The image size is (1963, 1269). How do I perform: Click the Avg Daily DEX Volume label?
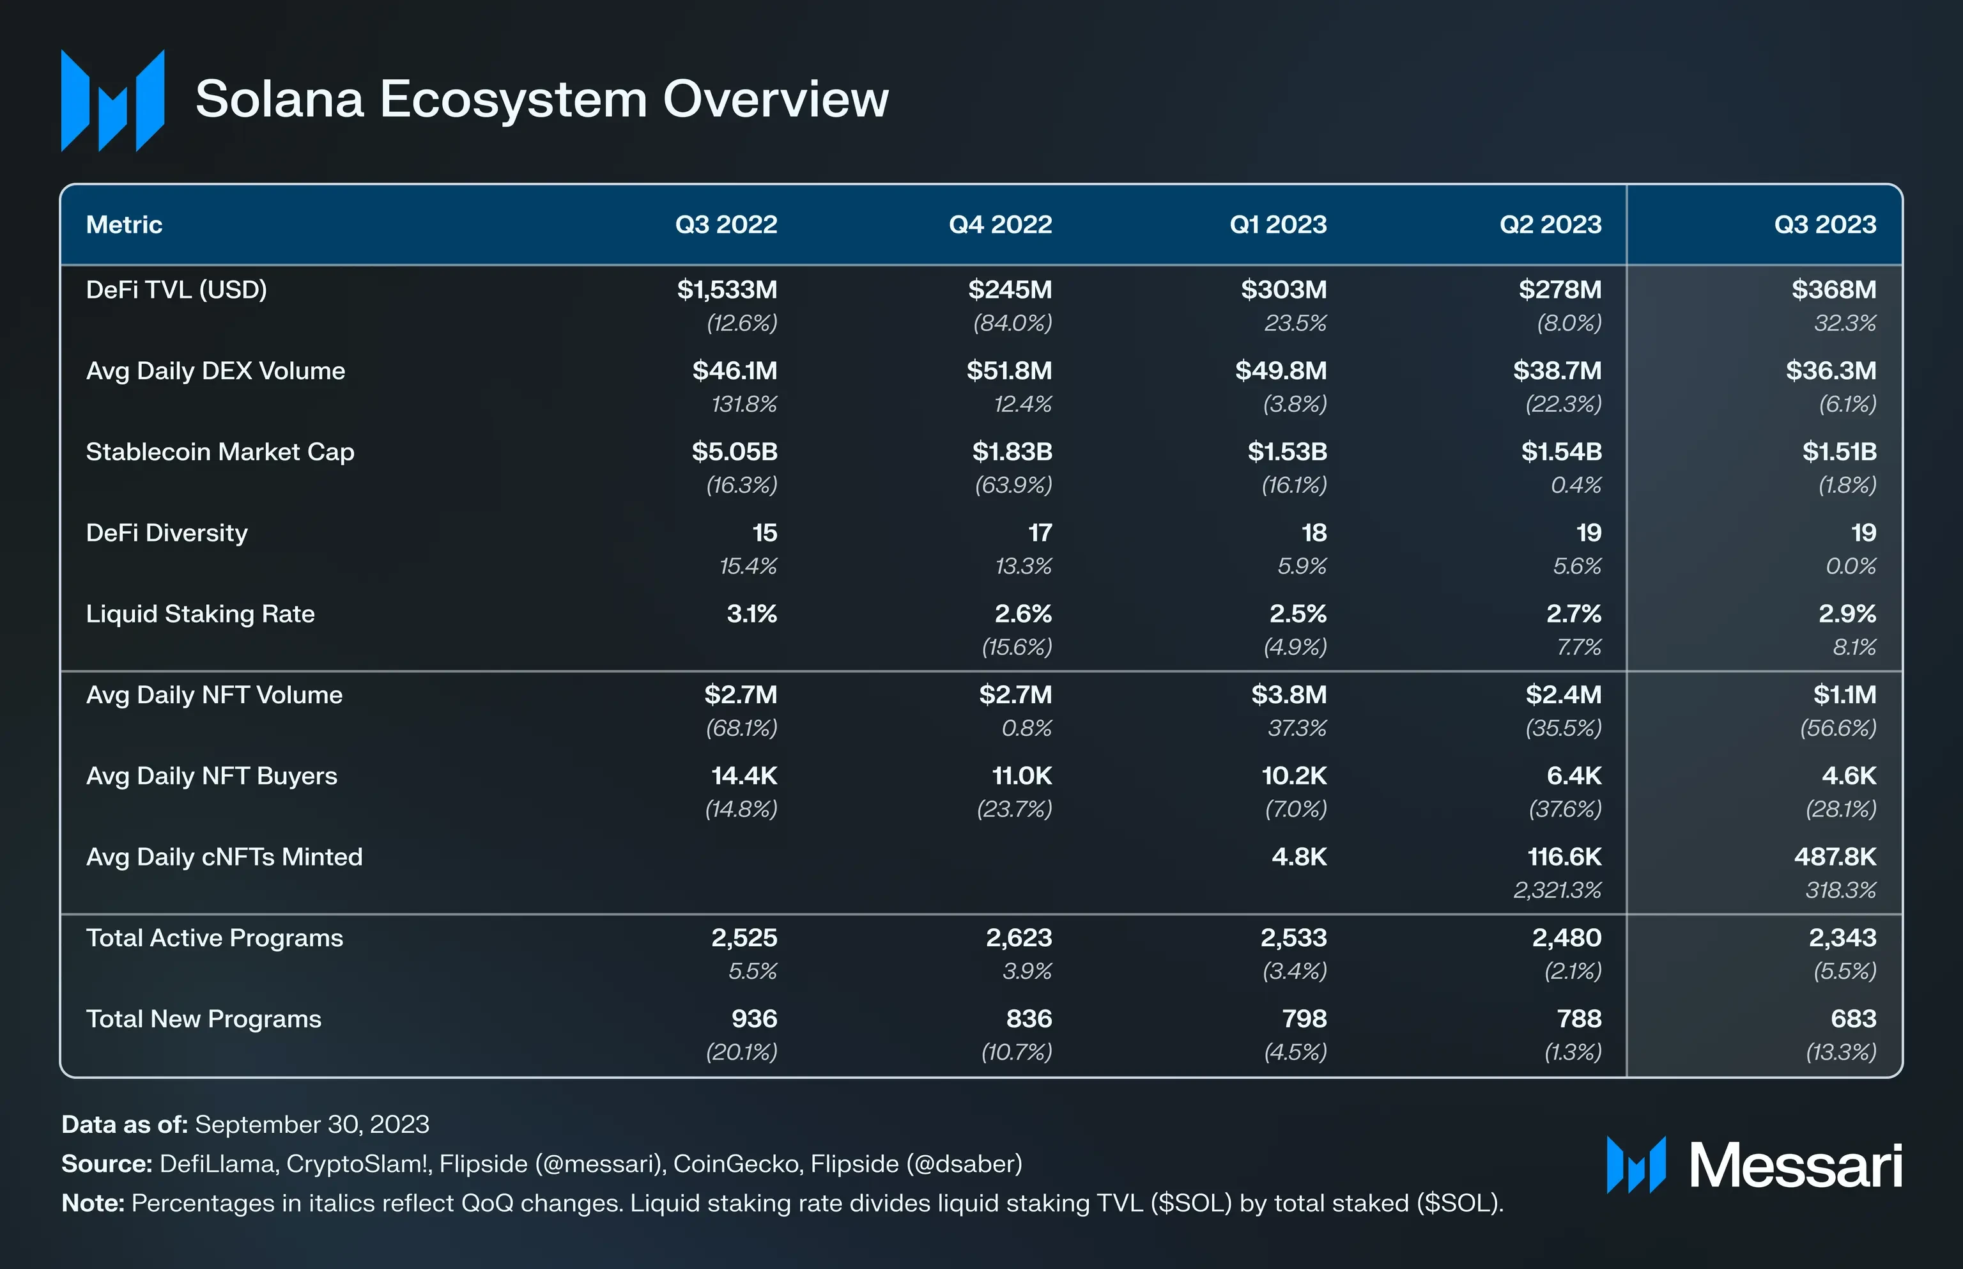[216, 371]
